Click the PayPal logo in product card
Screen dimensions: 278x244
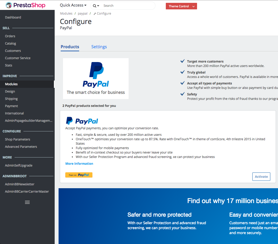(x=82, y=121)
